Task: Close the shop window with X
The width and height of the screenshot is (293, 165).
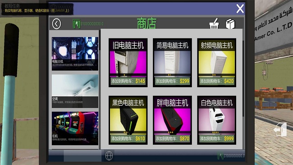Action: coord(240,9)
